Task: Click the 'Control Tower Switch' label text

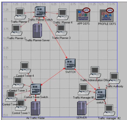Action: (36, 97)
